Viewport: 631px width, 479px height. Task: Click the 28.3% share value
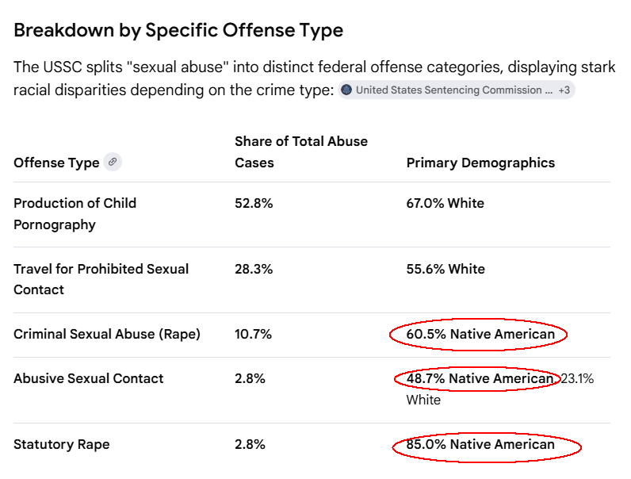(254, 269)
